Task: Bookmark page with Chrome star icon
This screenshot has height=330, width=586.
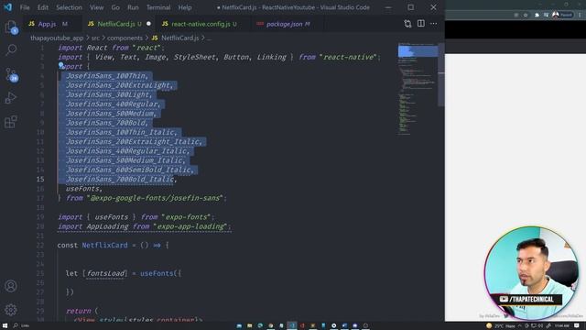Action: pos(526,15)
